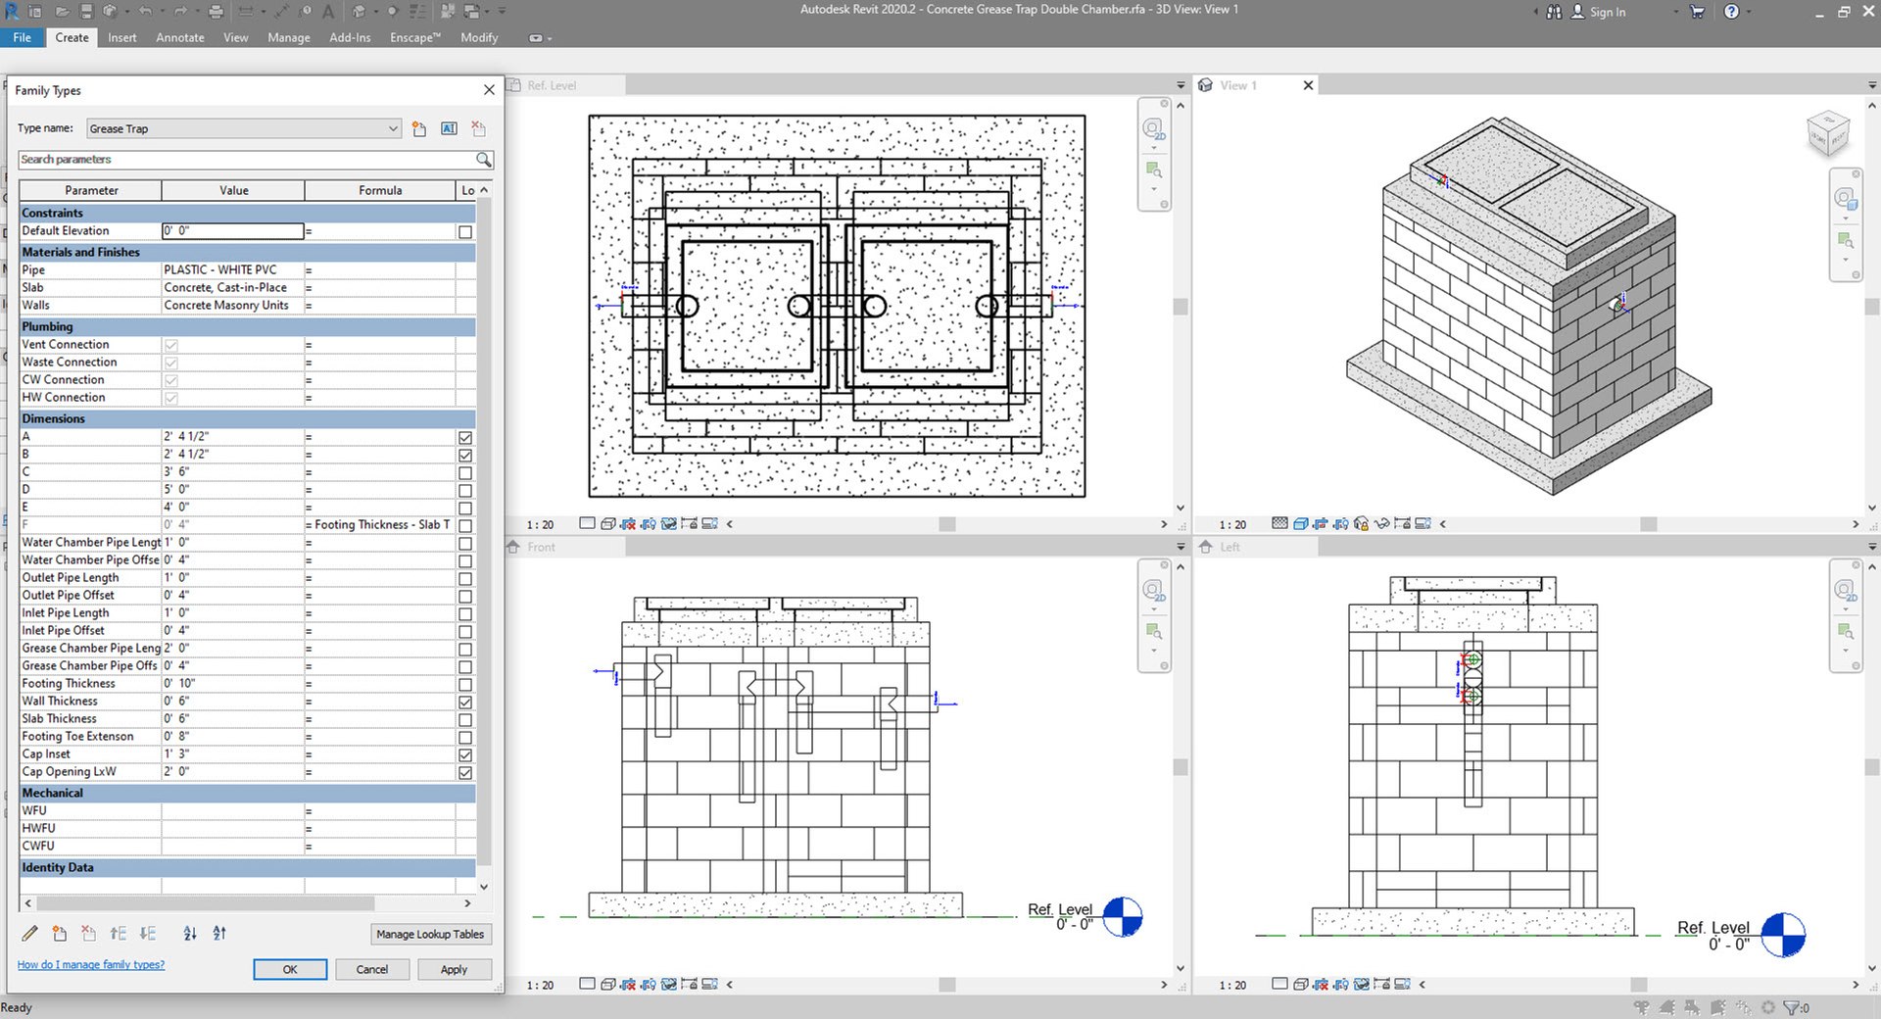Open the Customize Quick Access Toolbar dropdown

click(502, 12)
